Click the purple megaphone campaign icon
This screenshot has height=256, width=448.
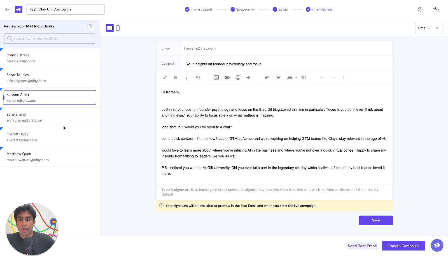pos(19,9)
